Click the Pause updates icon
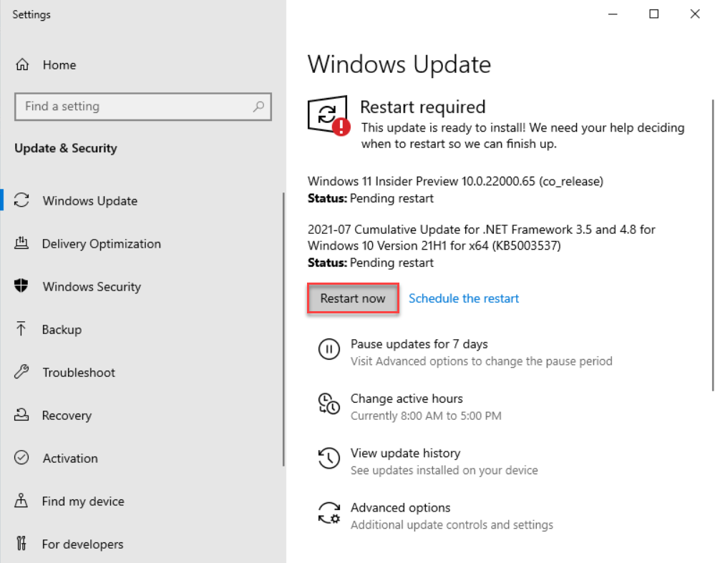Screen dimensions: 715x563 [x=329, y=350]
